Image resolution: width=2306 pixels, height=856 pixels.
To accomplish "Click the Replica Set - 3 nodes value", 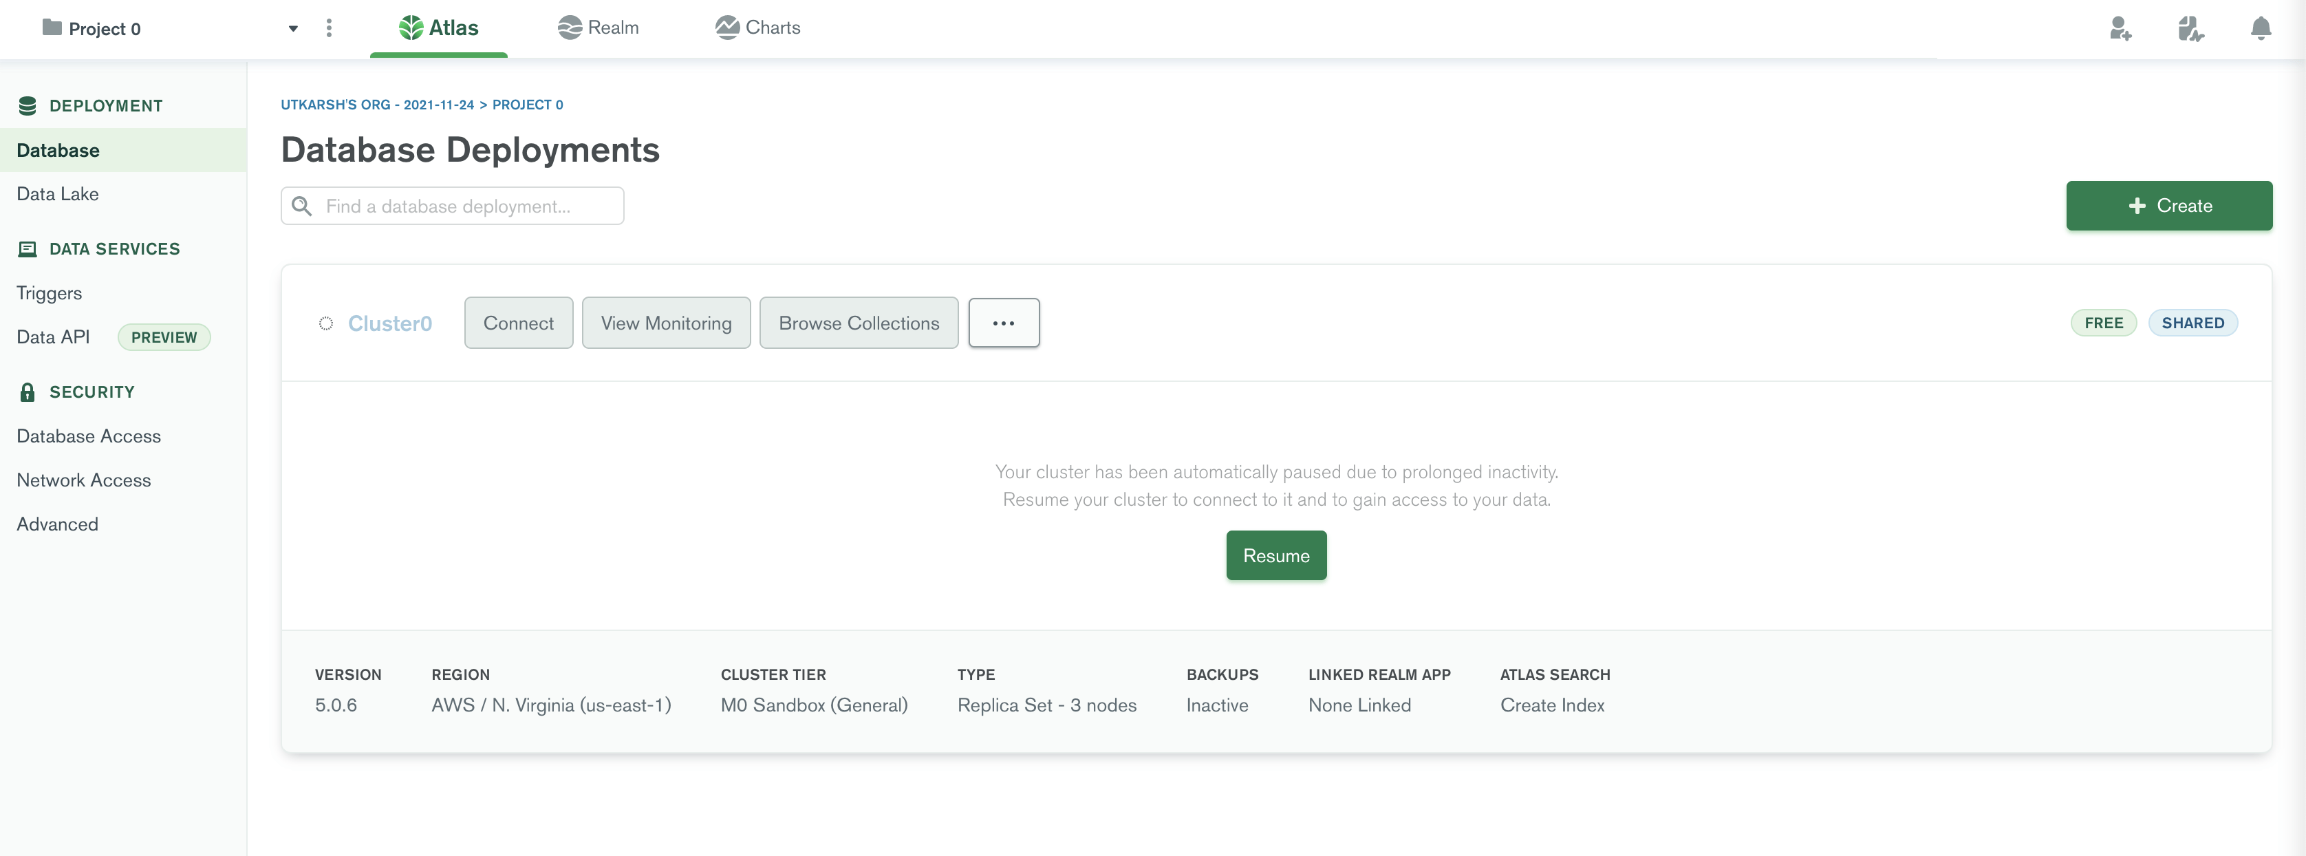I will [1047, 705].
